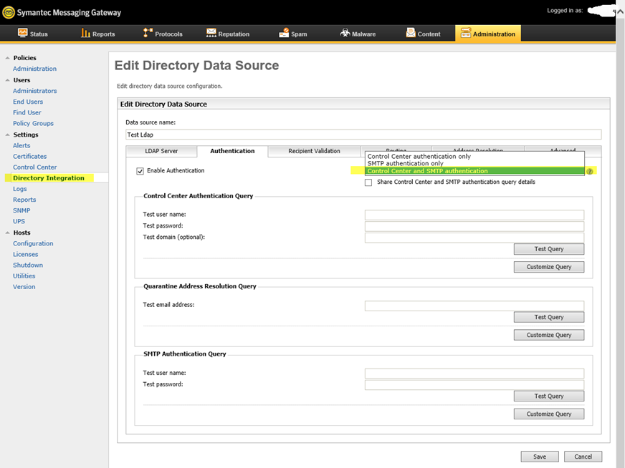Select 'Control Center authentication only' option
625x468 pixels.
(x=474, y=157)
